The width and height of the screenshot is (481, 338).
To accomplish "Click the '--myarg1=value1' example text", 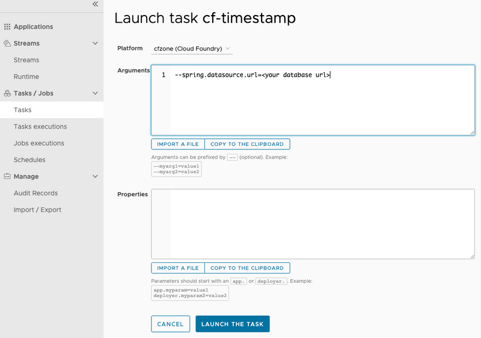I will point(176,166).
